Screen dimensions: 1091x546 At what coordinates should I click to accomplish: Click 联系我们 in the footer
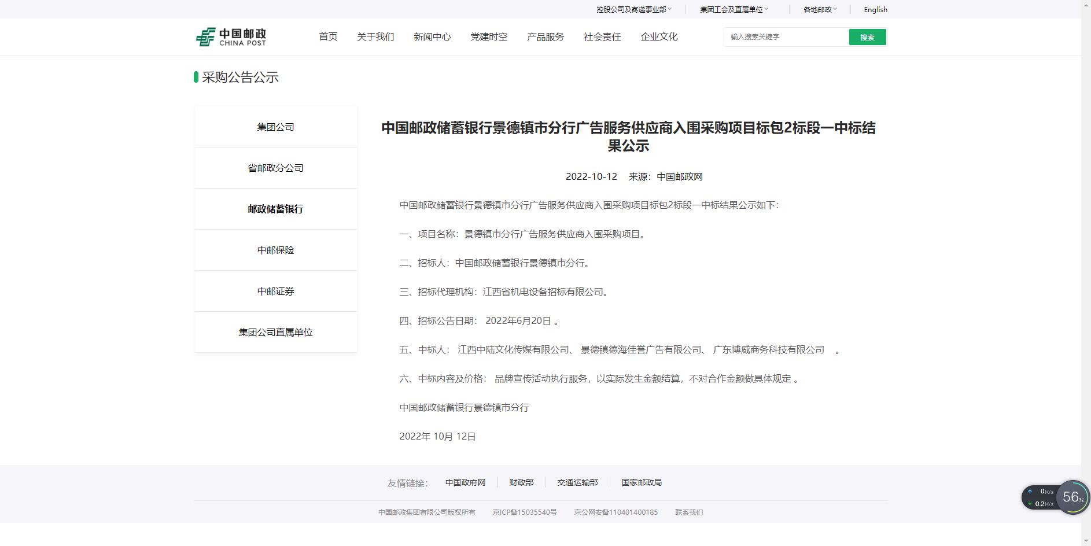689,512
